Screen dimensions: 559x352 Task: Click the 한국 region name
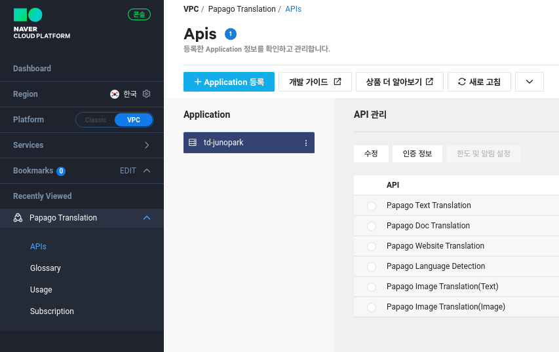[x=130, y=94]
